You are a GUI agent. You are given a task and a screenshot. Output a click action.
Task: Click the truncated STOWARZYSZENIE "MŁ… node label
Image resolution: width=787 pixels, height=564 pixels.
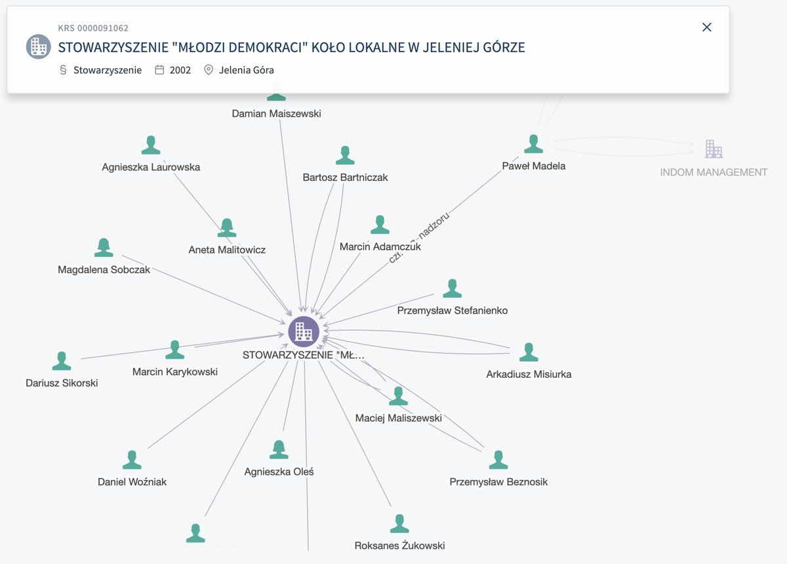pos(304,355)
